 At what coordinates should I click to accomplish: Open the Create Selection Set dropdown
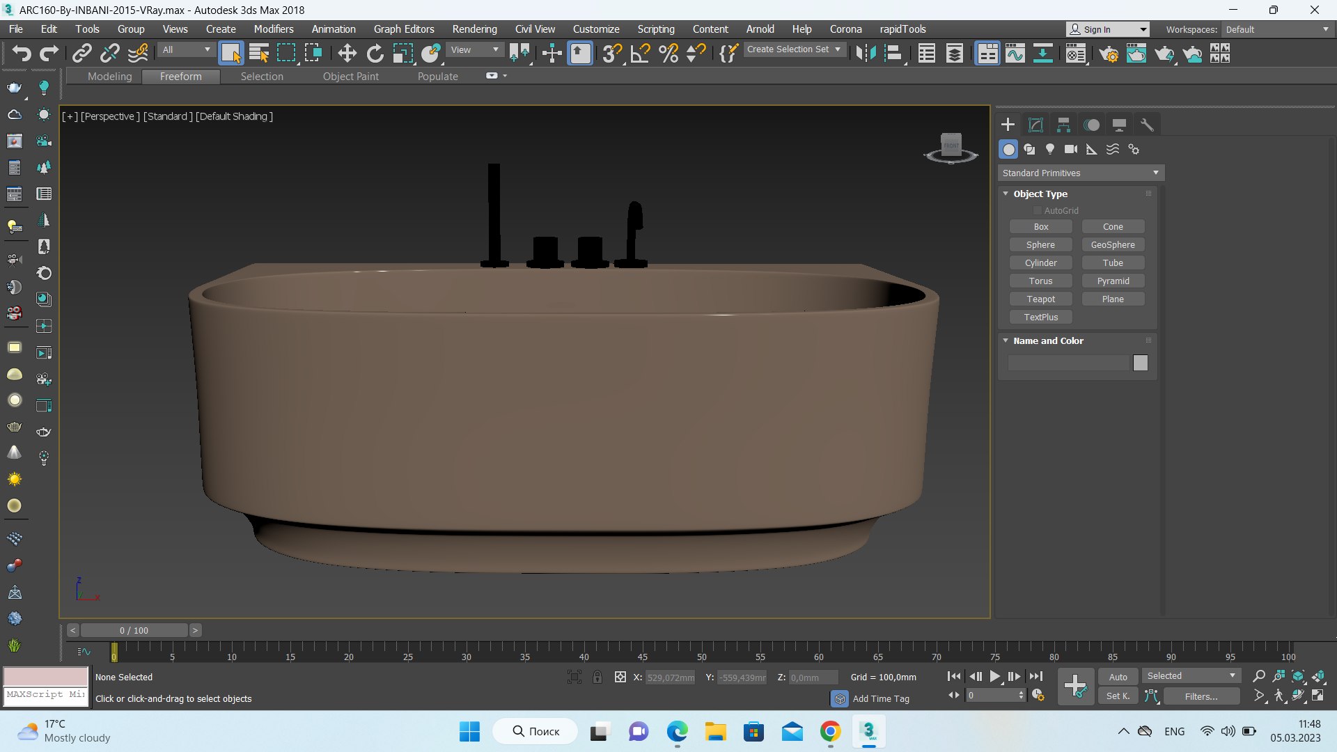(x=794, y=49)
